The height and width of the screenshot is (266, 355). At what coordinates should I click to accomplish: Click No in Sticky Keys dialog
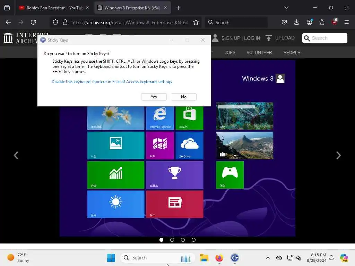click(x=184, y=97)
